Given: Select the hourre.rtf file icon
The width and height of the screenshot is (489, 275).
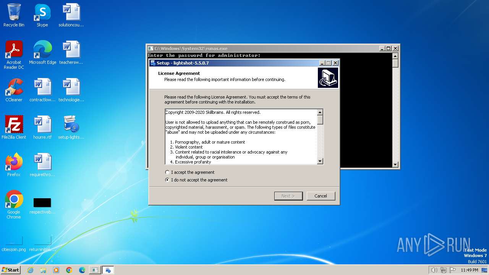Looking at the screenshot, I should pyautogui.click(x=42, y=128).
